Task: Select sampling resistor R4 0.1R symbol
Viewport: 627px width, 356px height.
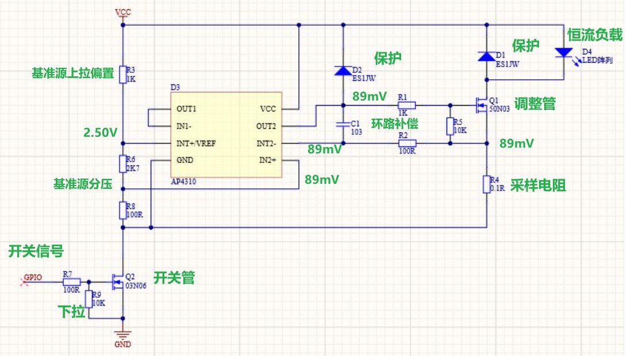Action: [x=487, y=184]
